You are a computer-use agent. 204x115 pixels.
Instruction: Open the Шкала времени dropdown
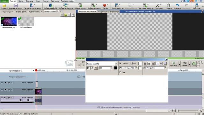click(33, 71)
